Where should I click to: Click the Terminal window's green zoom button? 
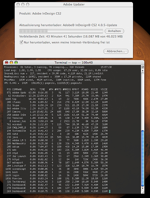[16, 63]
